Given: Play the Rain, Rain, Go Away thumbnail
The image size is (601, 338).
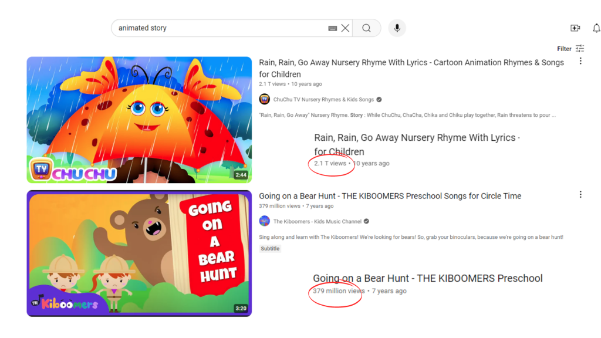Looking at the screenshot, I should (x=139, y=120).
